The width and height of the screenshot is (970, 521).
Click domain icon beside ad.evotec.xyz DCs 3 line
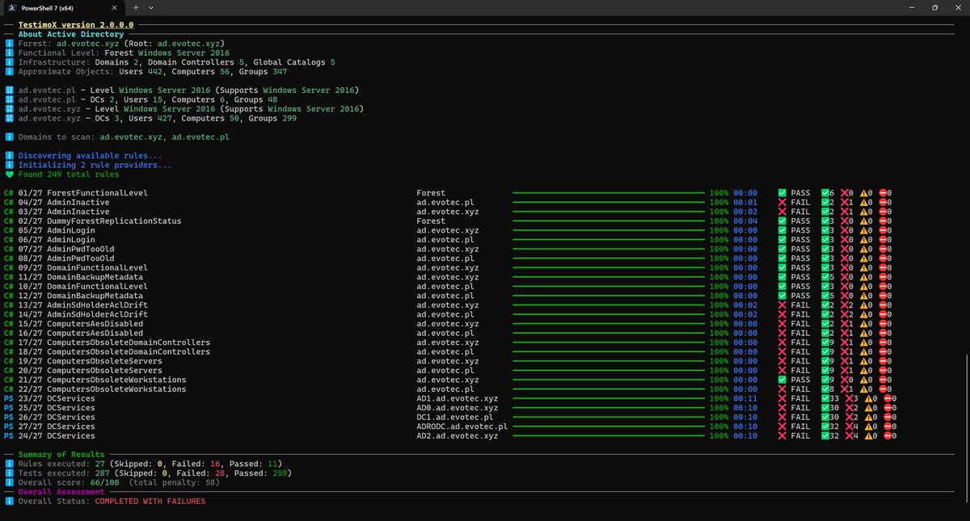pyautogui.click(x=9, y=119)
